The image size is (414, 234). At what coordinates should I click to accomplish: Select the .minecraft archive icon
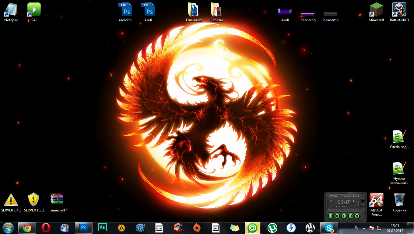coord(57,202)
